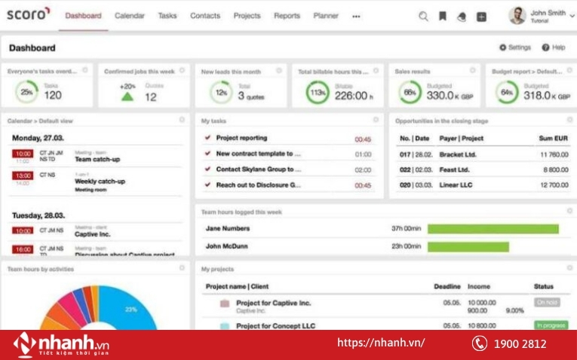Click the green +20% up arrow
The width and height of the screenshot is (577, 360).
pyautogui.click(x=127, y=96)
